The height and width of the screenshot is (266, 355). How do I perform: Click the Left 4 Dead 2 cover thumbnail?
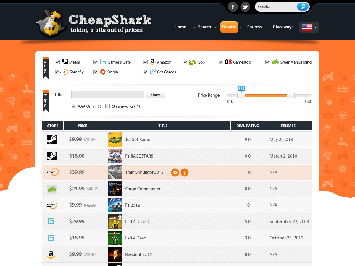pos(115,221)
